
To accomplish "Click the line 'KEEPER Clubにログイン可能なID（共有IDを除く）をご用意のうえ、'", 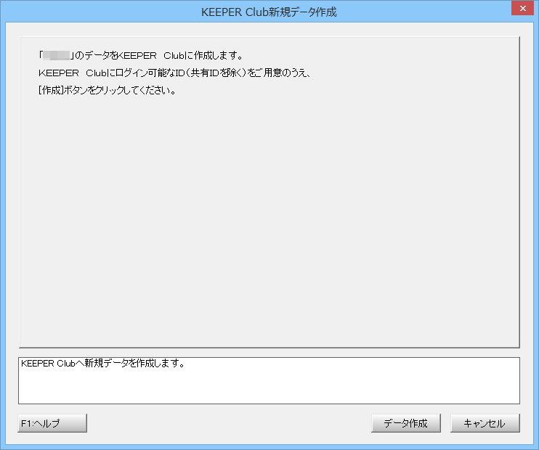I will click(x=174, y=73).
